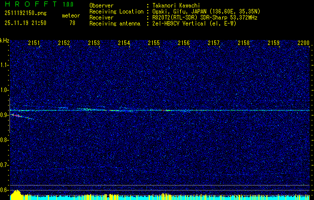This screenshot has width=314, height=200.
Task: Click the yellow power peak at bottom left
Action: pyautogui.click(x=16, y=194)
